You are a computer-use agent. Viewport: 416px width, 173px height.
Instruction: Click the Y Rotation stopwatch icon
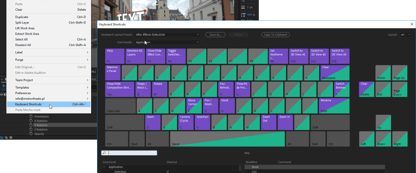31,125
